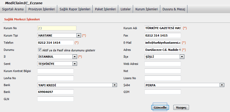230x112 pixels.
Task: Click the Güncelle button
Action: pos(160,107)
